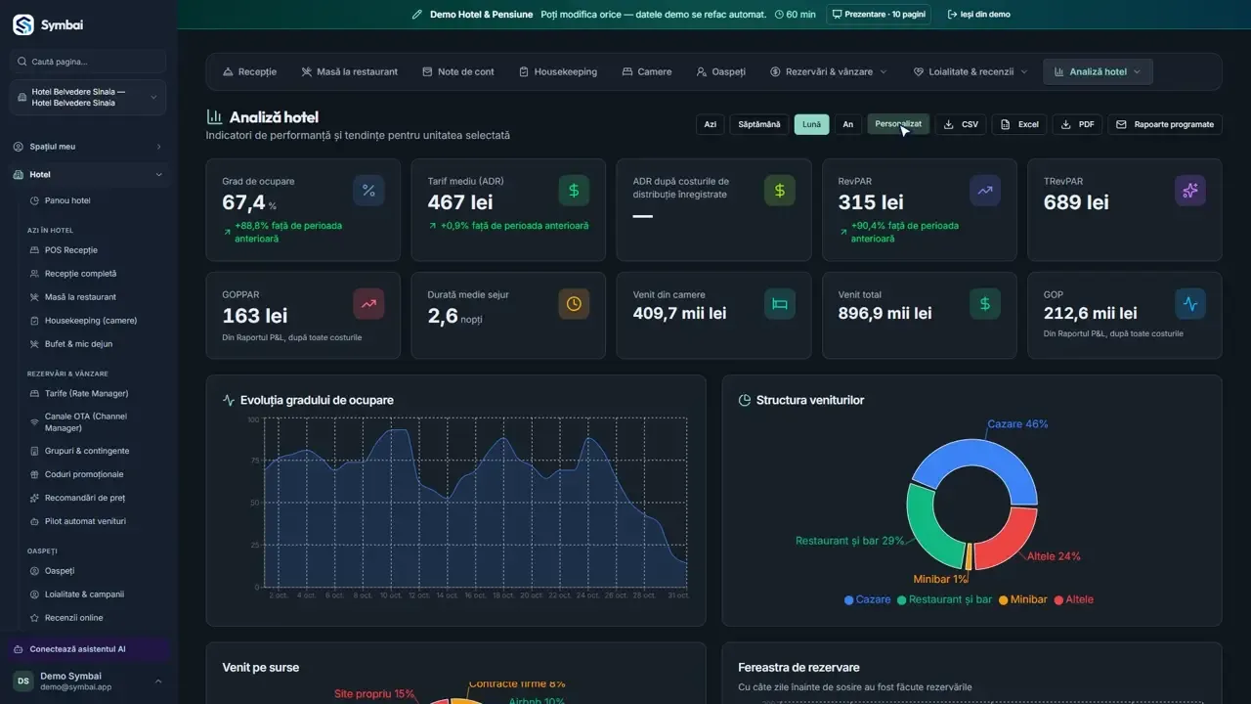
Task: Collapse the Hotel sidebar section
Action: (x=88, y=175)
